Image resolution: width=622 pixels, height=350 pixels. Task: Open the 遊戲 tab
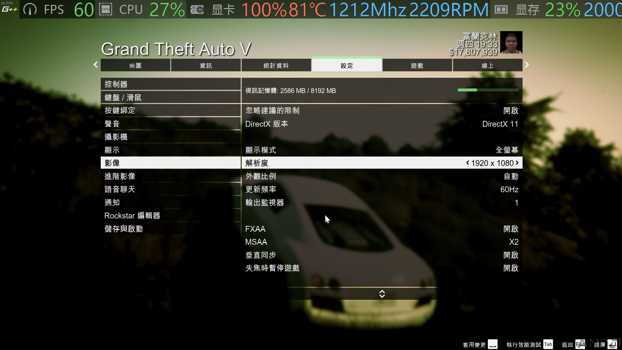(417, 65)
